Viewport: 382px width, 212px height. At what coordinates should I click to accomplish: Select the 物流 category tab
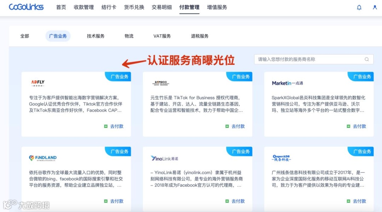pos(129,36)
